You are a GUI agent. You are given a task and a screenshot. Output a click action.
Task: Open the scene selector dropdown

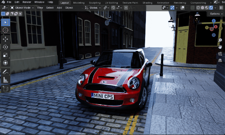216,2
